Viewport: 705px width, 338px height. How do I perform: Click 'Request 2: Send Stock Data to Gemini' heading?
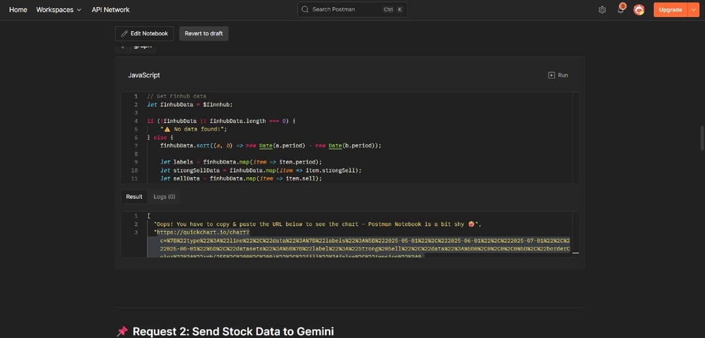(233, 331)
